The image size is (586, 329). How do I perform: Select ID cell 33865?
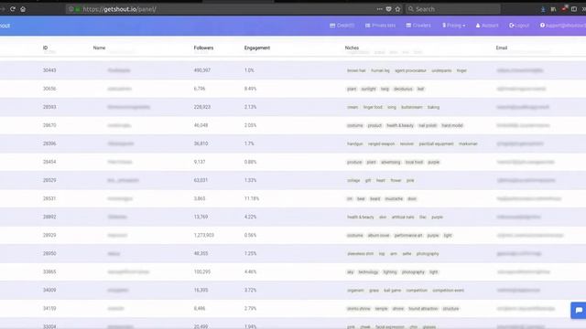49,271
